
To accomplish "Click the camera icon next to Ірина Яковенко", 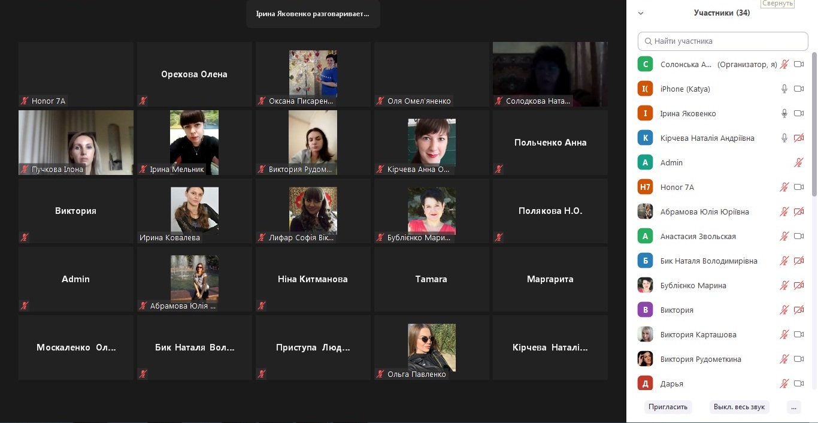I will tap(798, 113).
